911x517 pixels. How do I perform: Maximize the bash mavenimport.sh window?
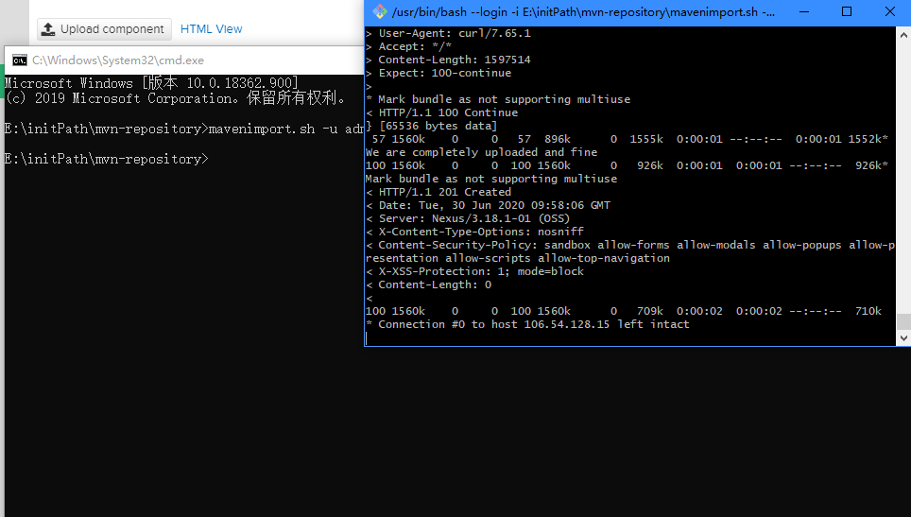pyautogui.click(x=847, y=11)
